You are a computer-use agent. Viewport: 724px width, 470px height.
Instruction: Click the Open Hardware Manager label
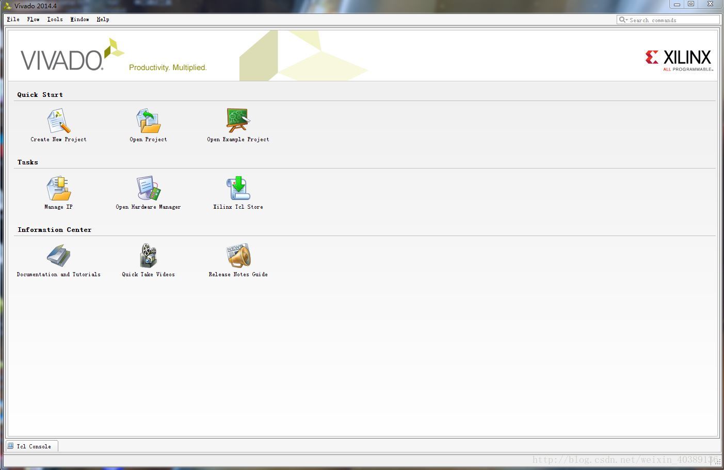pos(148,207)
